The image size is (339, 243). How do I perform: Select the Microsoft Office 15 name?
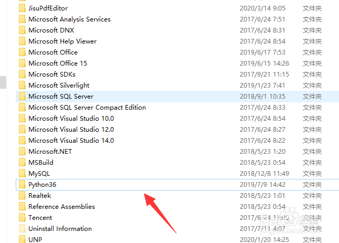[x=58, y=64]
